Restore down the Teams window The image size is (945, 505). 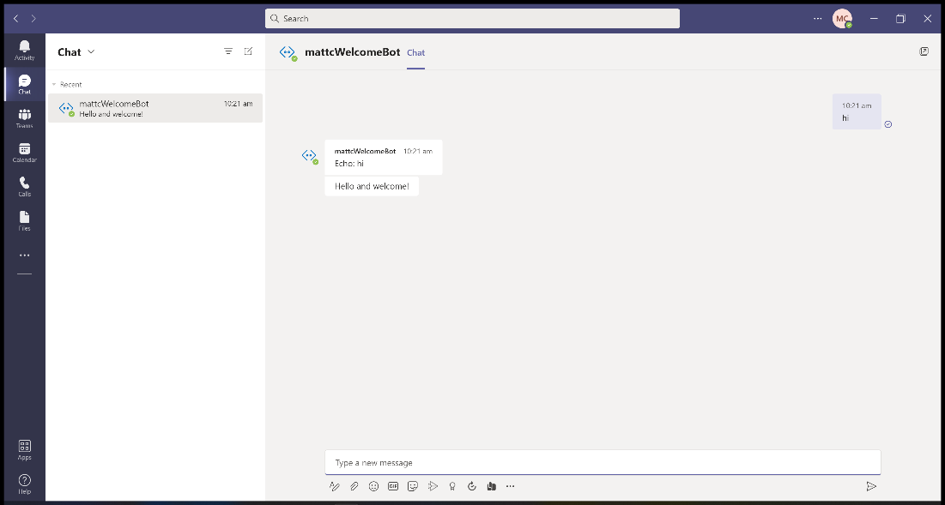[900, 19]
